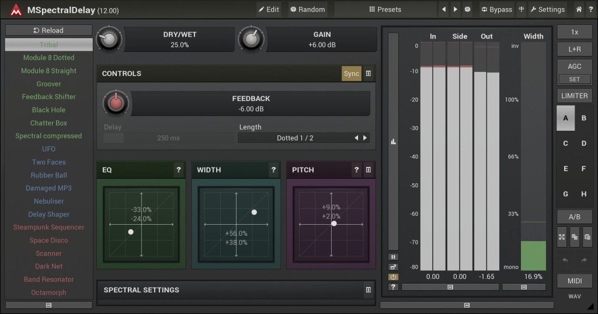Click the paste preset clipboard icon
The height and width of the screenshot is (314, 598).
tap(587, 236)
